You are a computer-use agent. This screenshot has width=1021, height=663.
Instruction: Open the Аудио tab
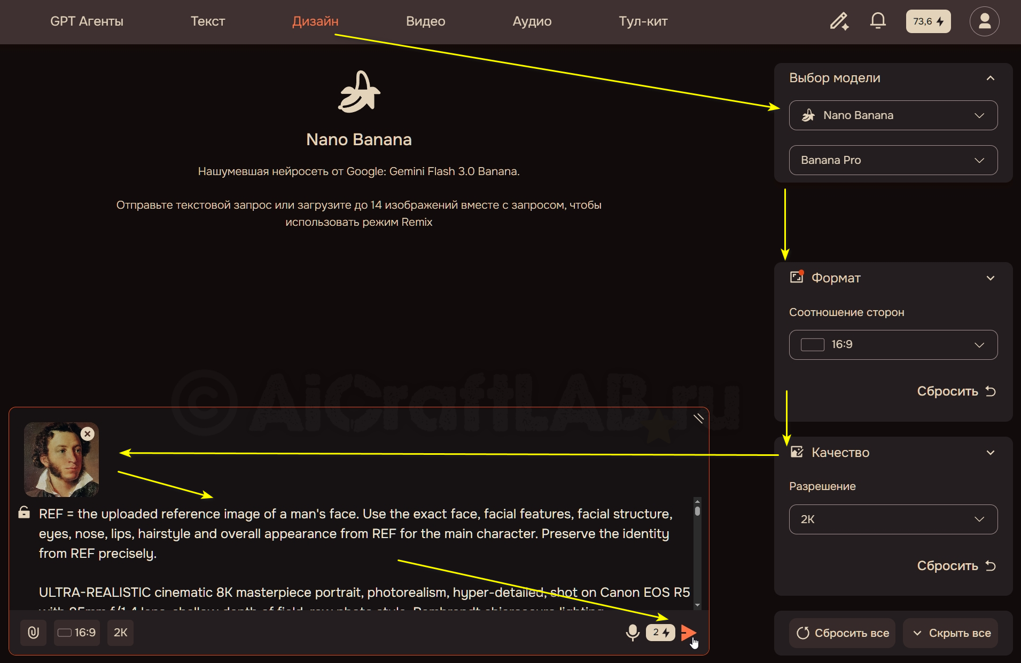[532, 21]
